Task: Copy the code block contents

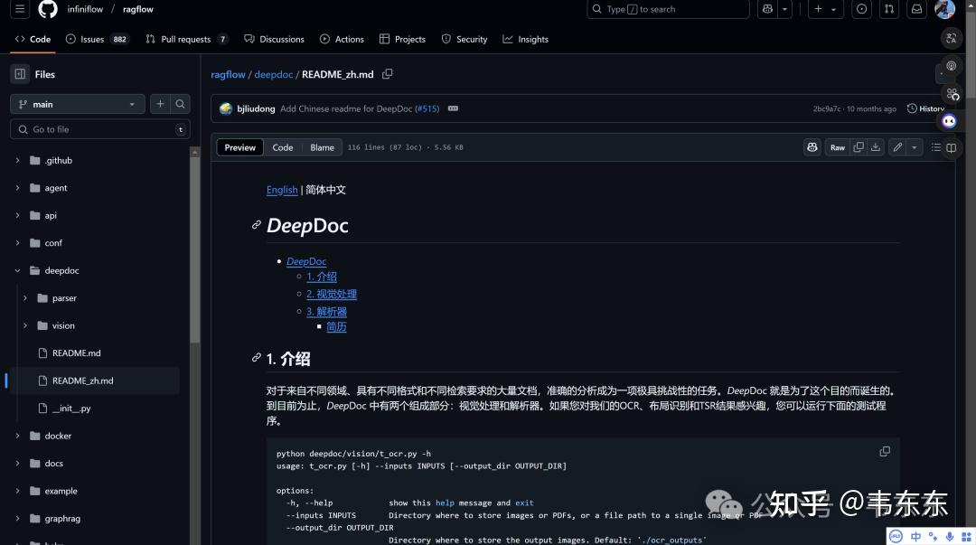Action: point(885,451)
